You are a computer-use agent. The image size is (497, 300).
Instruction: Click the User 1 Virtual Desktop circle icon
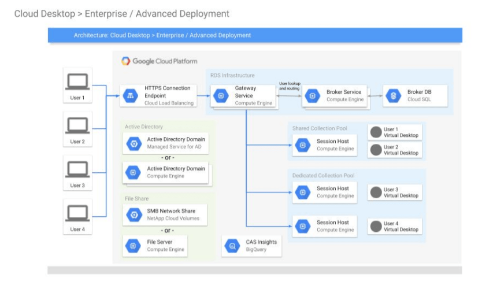tap(376, 132)
